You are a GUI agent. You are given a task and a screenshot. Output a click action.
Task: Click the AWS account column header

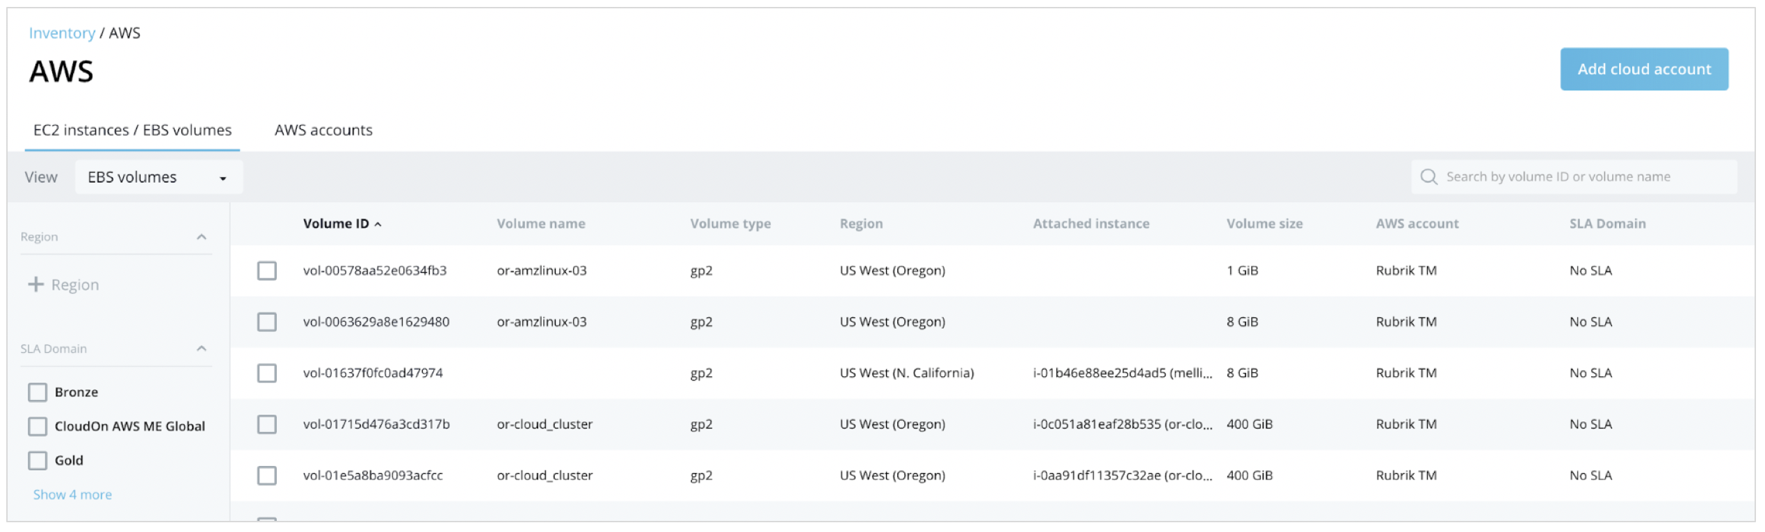(1417, 224)
